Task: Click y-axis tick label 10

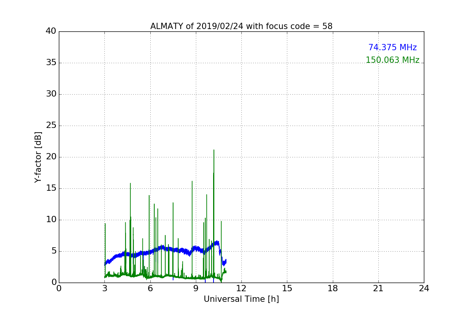Action: (51, 220)
